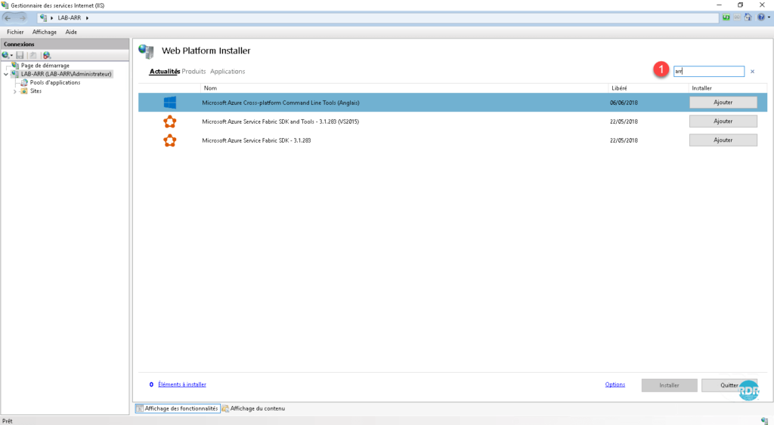Click the grayed-out up level icon

pyautogui.click(x=33, y=55)
